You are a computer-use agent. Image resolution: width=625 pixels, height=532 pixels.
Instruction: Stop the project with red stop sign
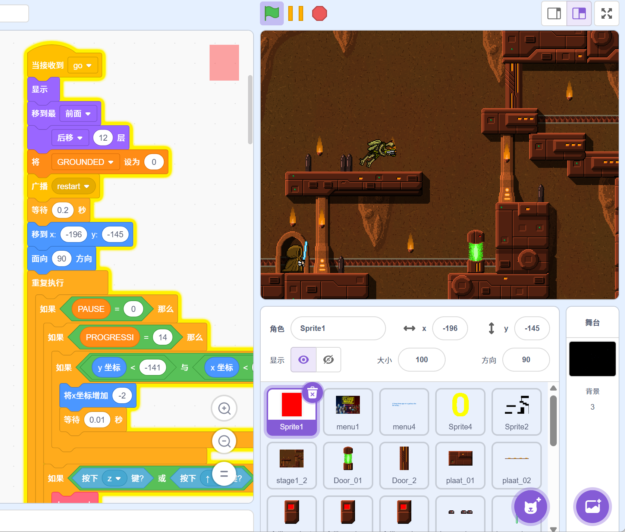tap(319, 13)
